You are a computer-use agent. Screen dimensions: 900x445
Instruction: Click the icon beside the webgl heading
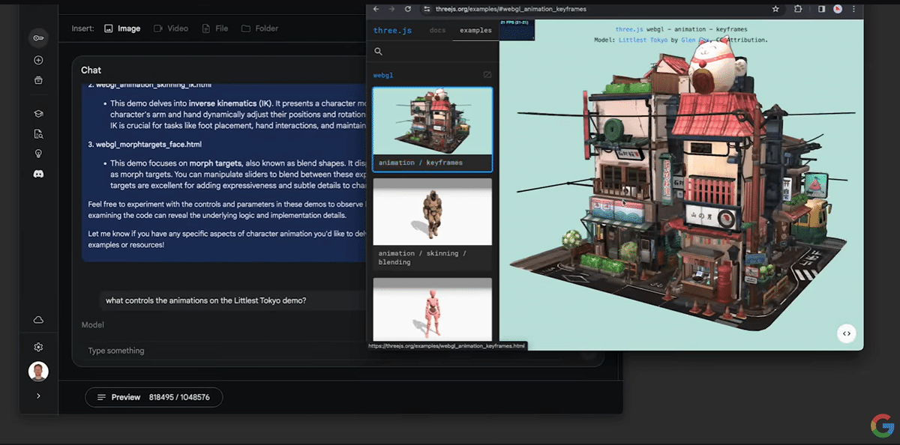(487, 75)
